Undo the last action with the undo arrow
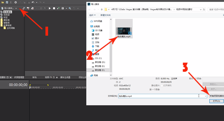The height and width of the screenshot is (121, 224). pos(33,2)
